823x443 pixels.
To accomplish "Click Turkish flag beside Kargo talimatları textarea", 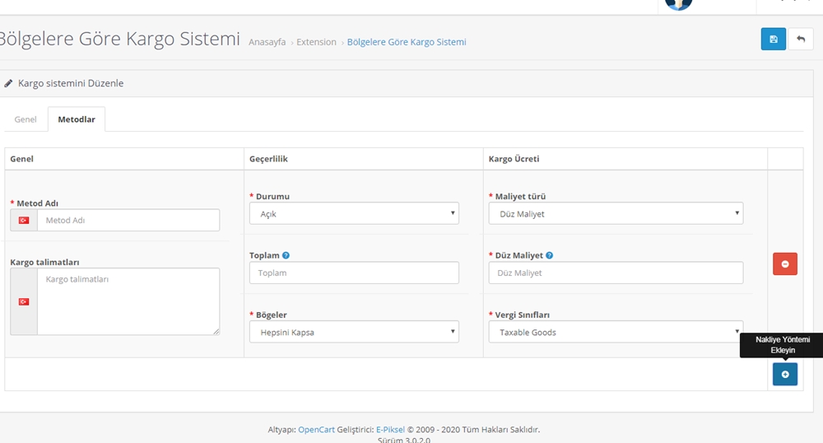I will (x=24, y=302).
